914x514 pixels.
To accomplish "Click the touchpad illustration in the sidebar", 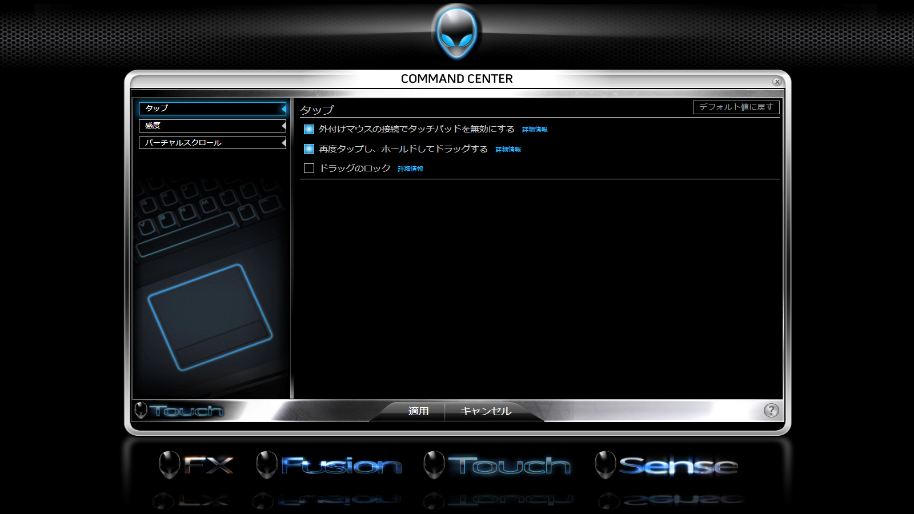I will click(x=210, y=316).
